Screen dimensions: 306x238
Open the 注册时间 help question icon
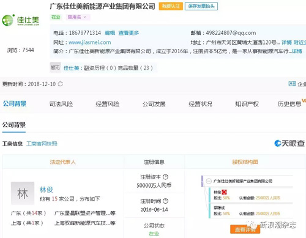pos(166,201)
